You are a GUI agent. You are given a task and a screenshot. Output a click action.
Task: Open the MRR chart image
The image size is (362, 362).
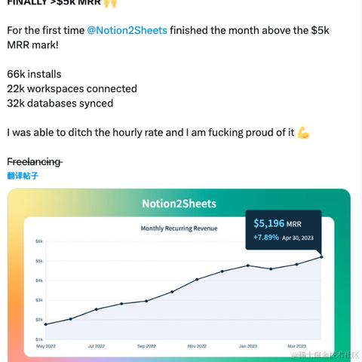point(179,275)
